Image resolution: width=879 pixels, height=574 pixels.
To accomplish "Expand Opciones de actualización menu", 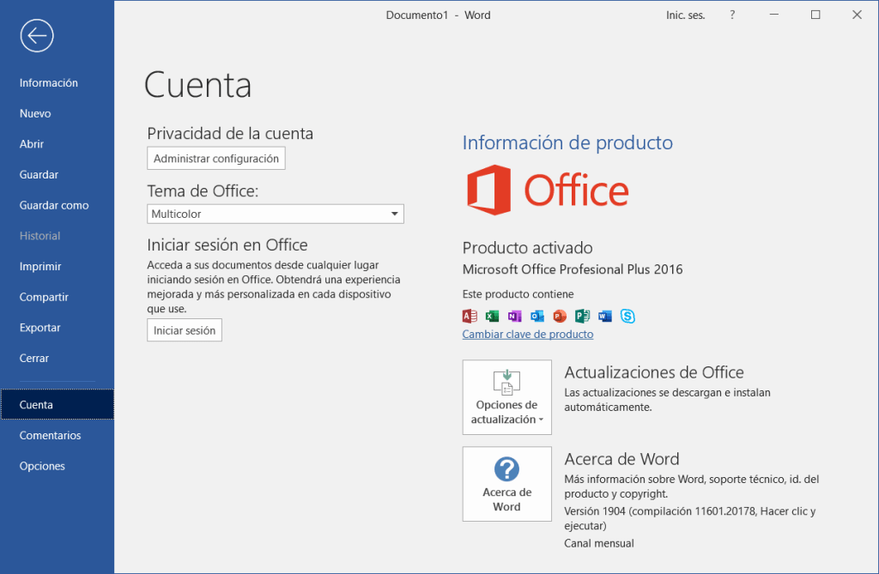I will point(506,397).
